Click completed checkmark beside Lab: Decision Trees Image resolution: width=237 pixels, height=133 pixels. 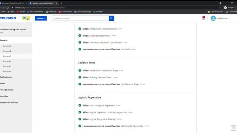click(80, 84)
